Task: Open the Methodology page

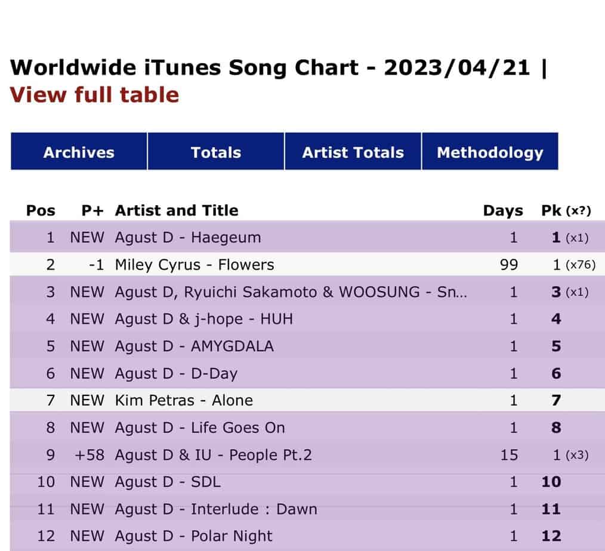Action: pyautogui.click(x=490, y=152)
